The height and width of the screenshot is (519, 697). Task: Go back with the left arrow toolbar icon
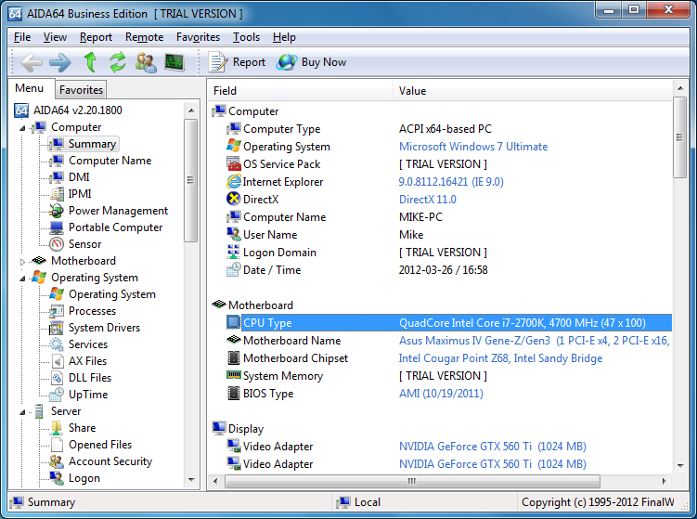32,63
